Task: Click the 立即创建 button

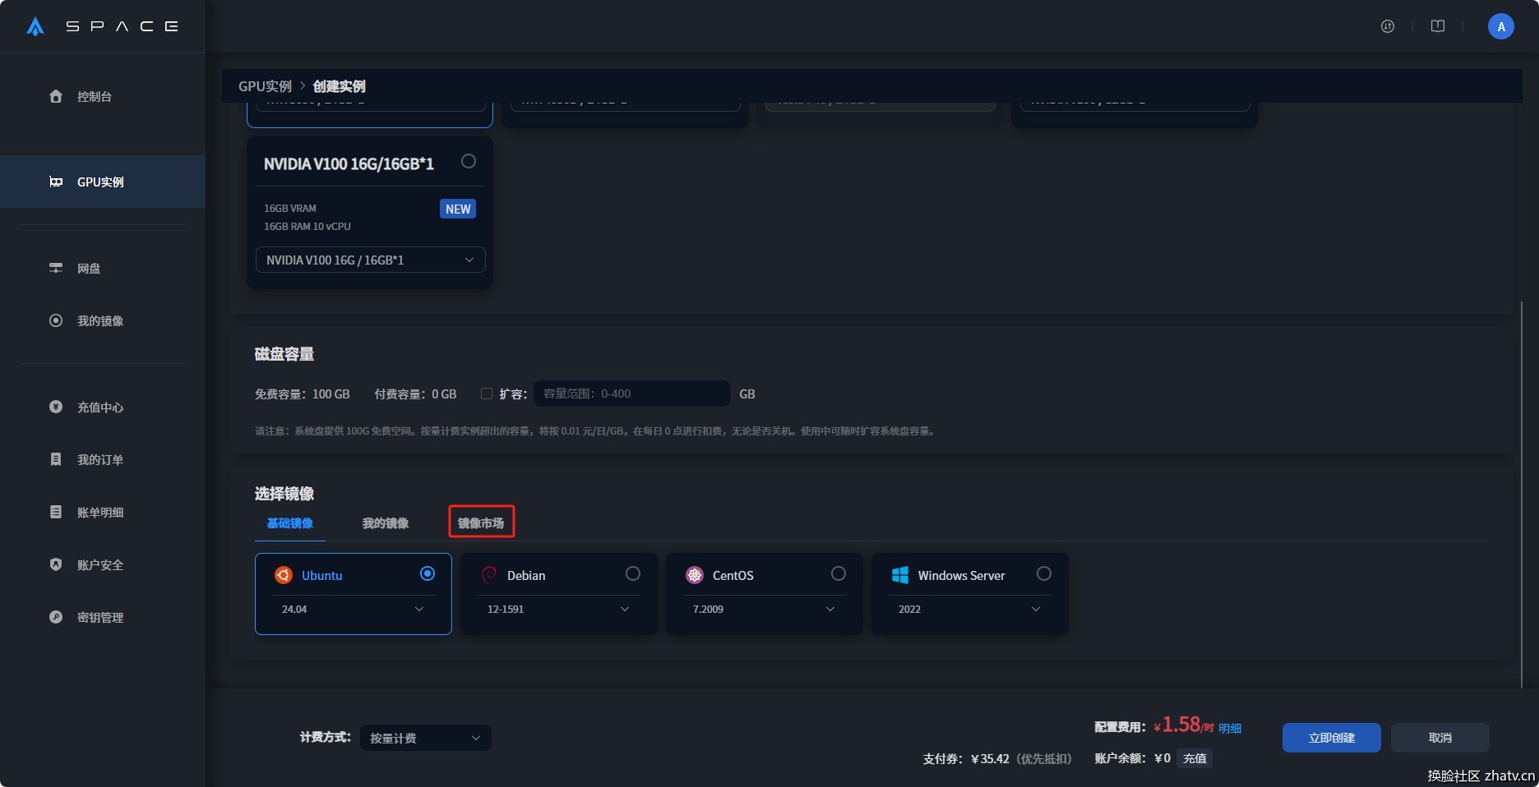Action: [1332, 738]
